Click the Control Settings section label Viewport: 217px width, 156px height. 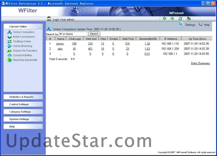(19, 104)
